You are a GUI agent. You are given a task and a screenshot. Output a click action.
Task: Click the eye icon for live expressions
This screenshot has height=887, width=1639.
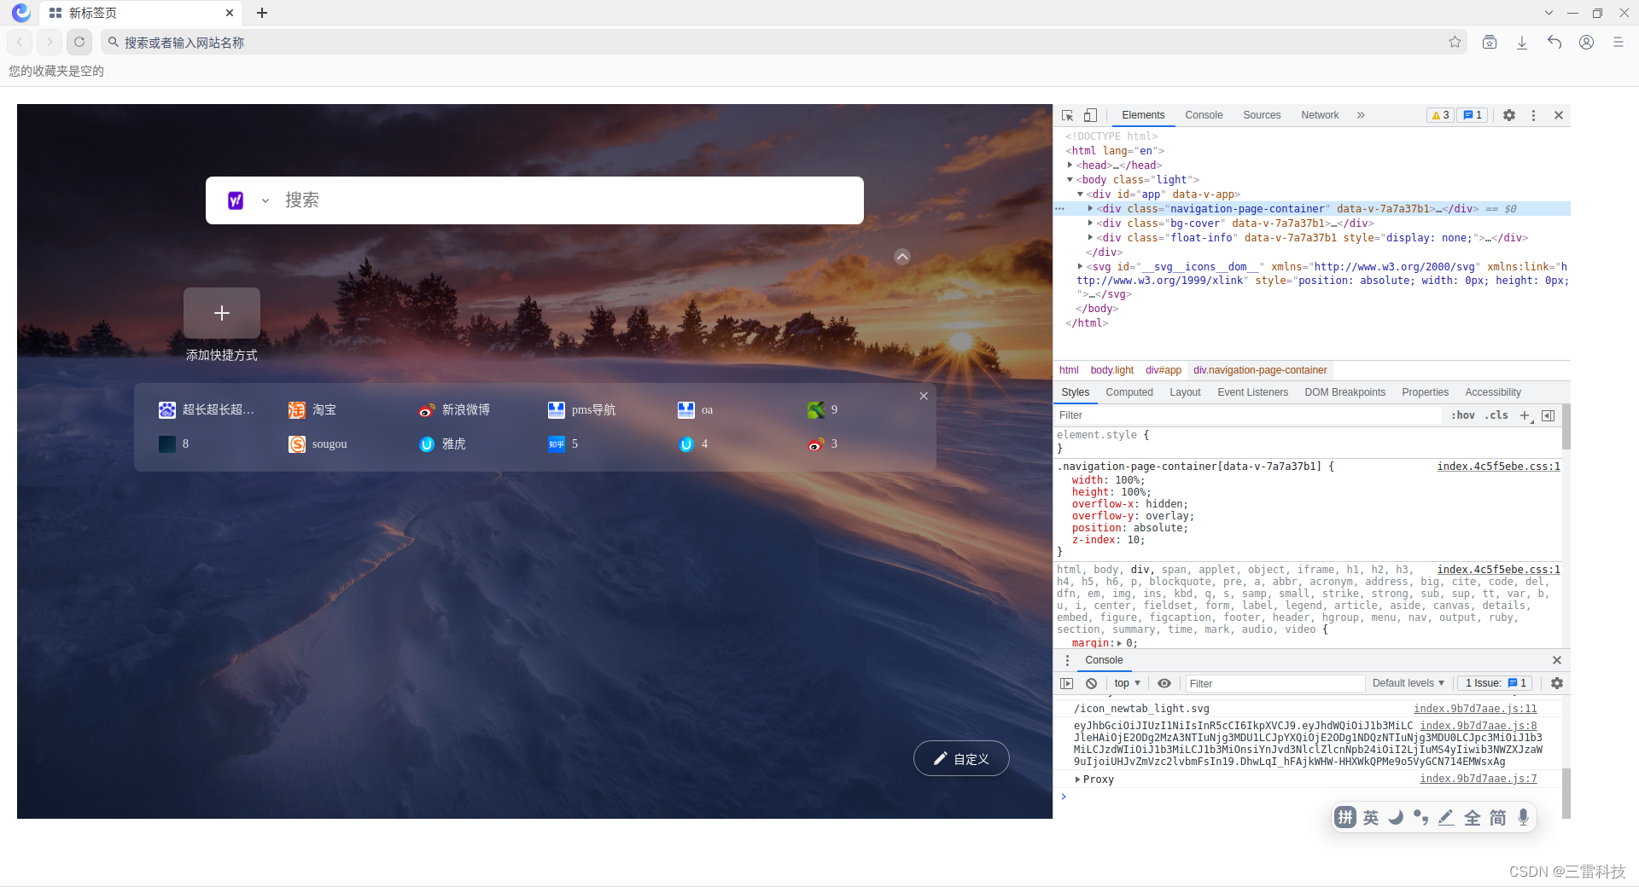pyautogui.click(x=1164, y=683)
